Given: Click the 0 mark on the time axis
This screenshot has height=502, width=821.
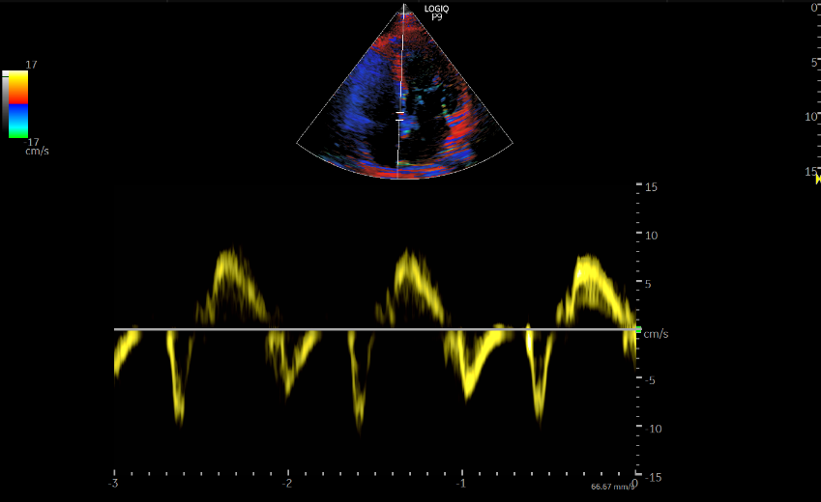Looking at the screenshot, I should pos(634,483).
